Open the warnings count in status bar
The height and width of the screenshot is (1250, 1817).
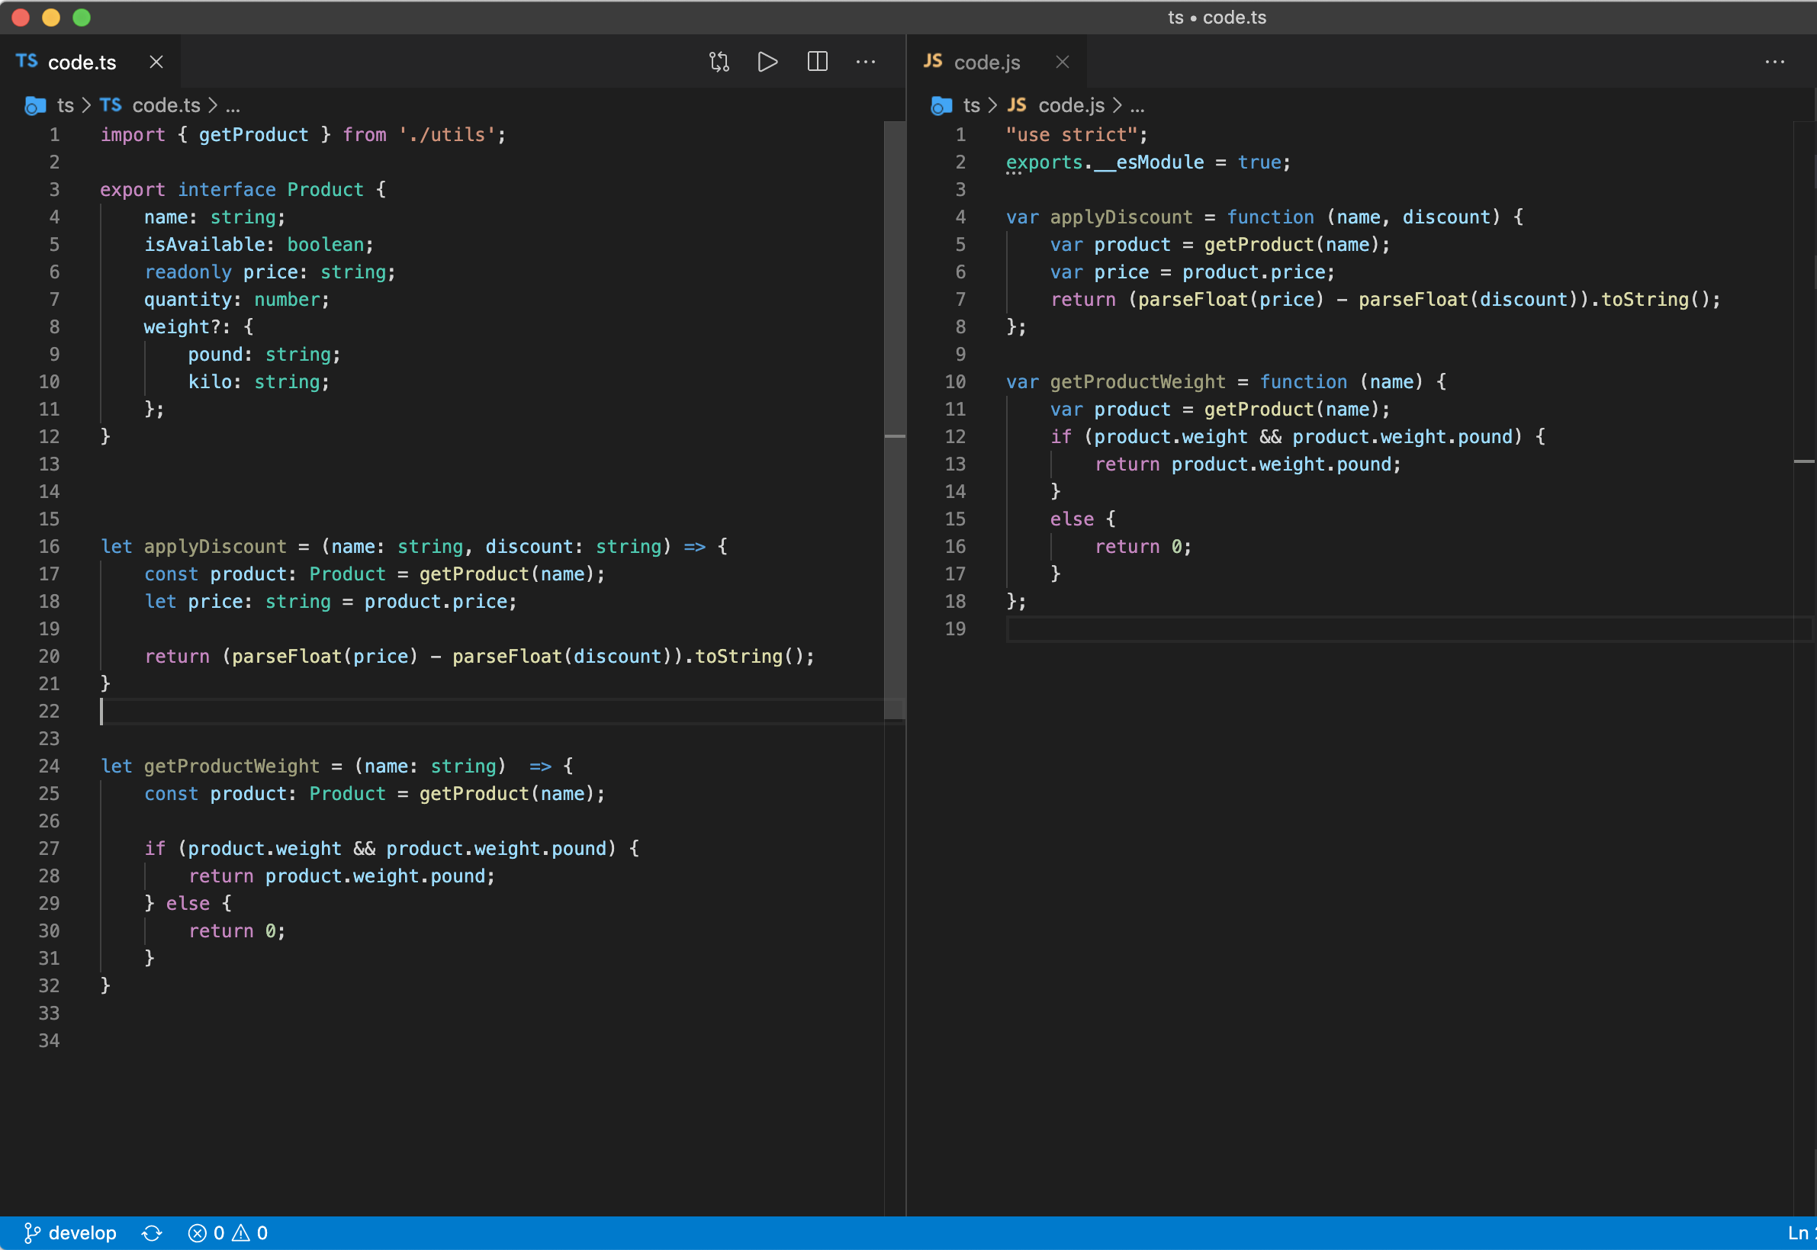[x=250, y=1232]
